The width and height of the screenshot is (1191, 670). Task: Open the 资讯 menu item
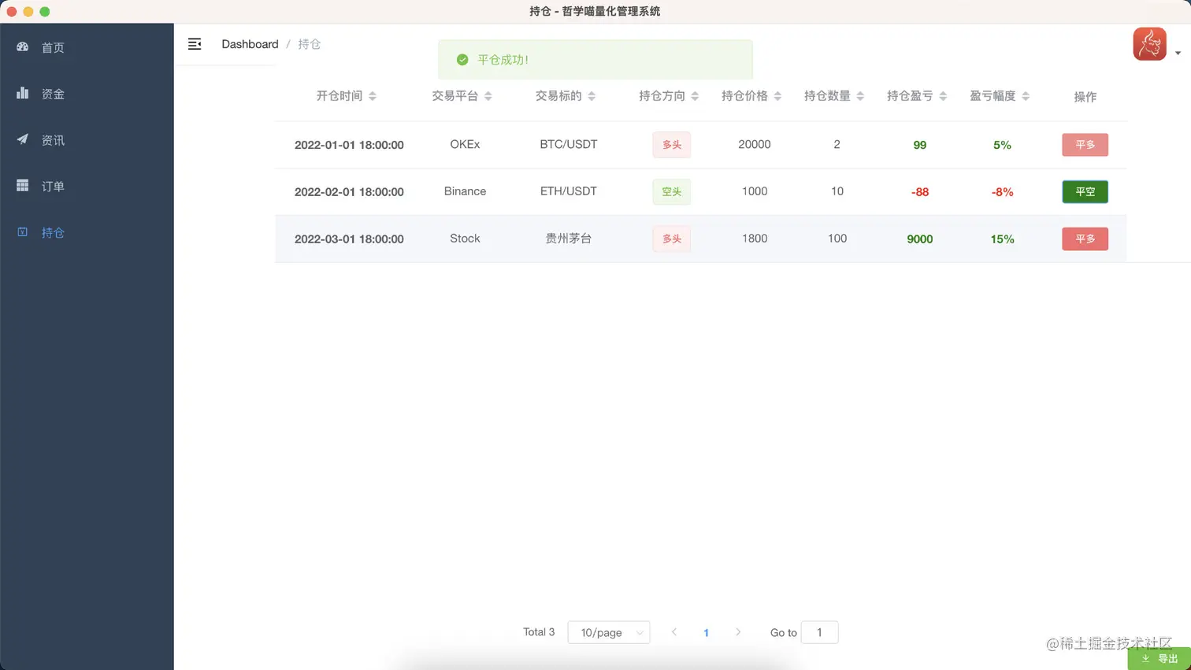coord(87,140)
